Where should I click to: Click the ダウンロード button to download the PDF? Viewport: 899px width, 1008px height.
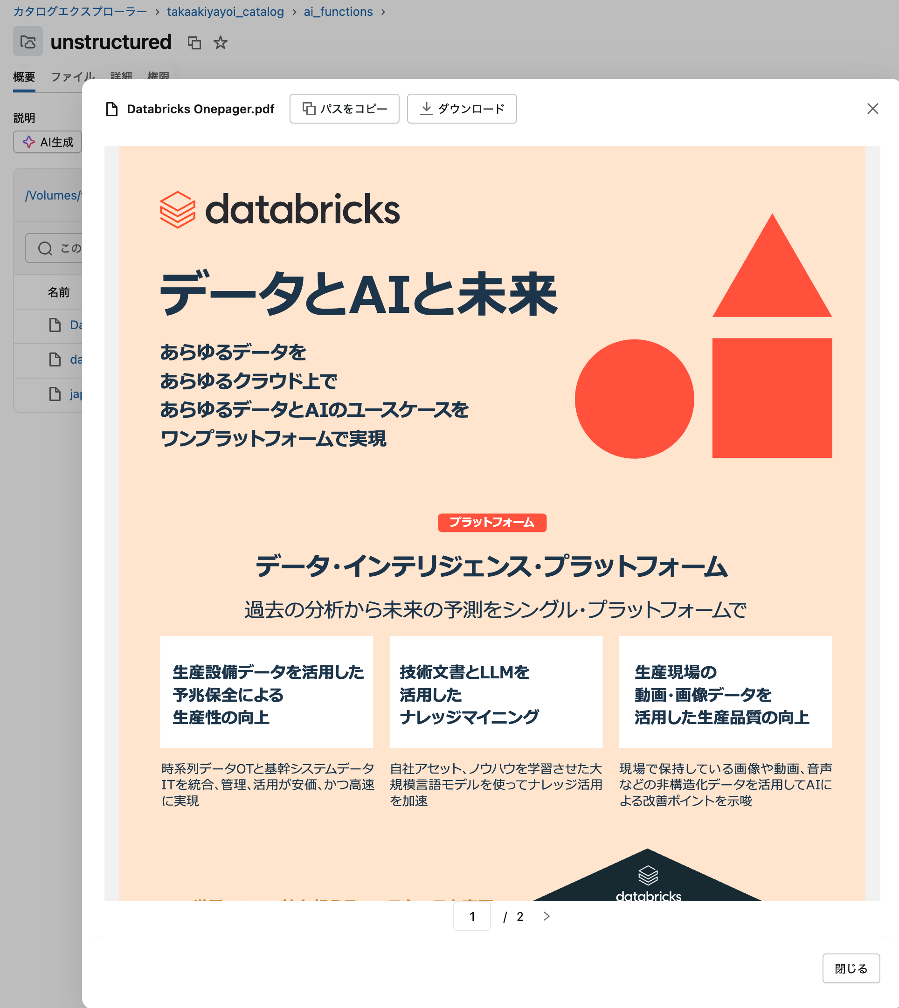click(461, 109)
